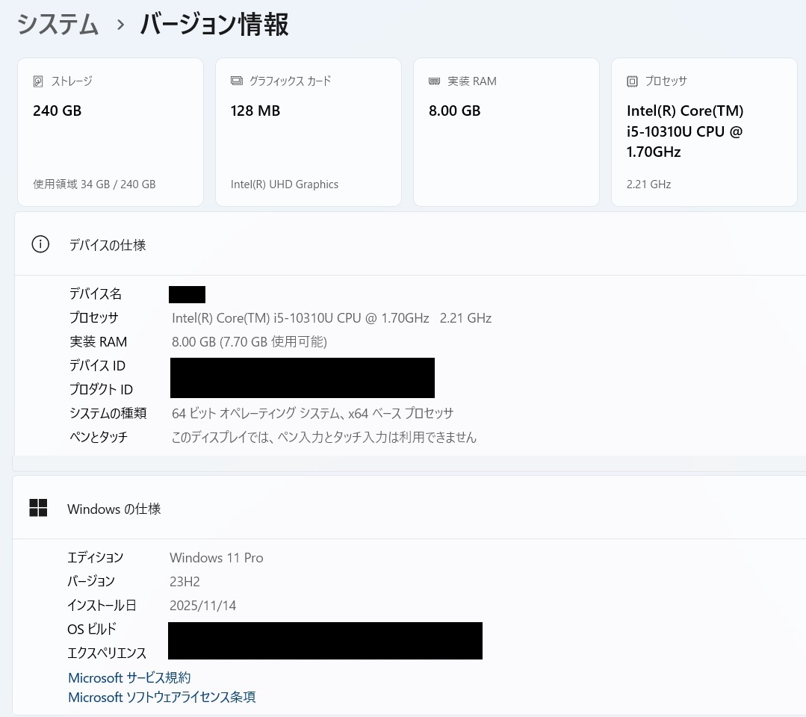Collapse the Windows の仕様 section header
The height and width of the screenshot is (717, 806).
[409, 508]
